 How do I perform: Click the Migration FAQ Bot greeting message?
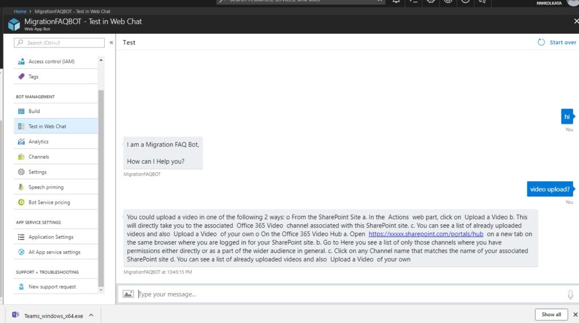point(163,153)
